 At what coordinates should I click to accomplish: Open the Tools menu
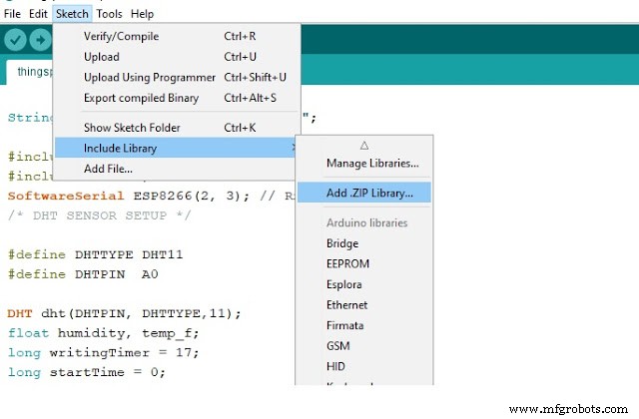pos(109,14)
